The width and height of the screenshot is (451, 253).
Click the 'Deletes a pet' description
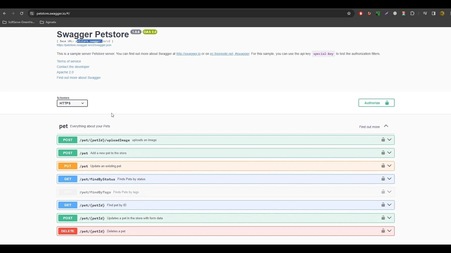click(116, 231)
